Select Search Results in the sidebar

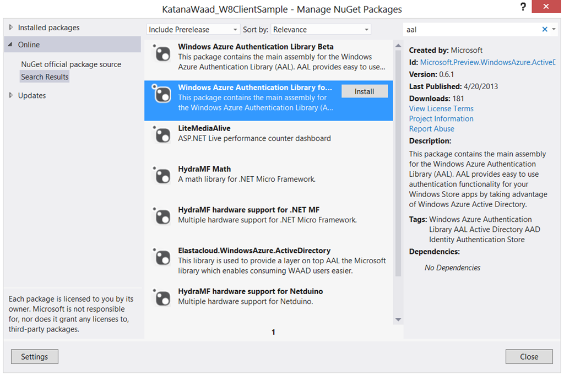(x=45, y=77)
